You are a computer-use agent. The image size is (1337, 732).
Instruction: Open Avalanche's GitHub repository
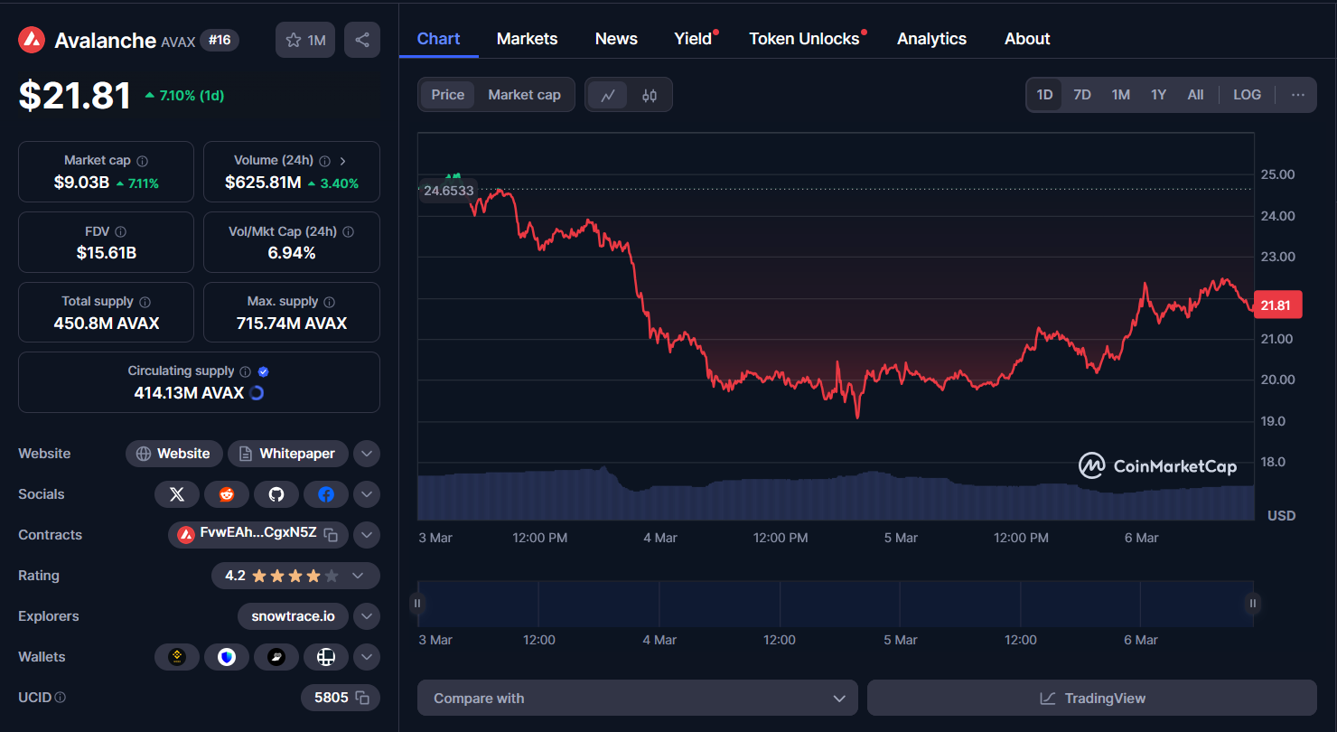276,494
